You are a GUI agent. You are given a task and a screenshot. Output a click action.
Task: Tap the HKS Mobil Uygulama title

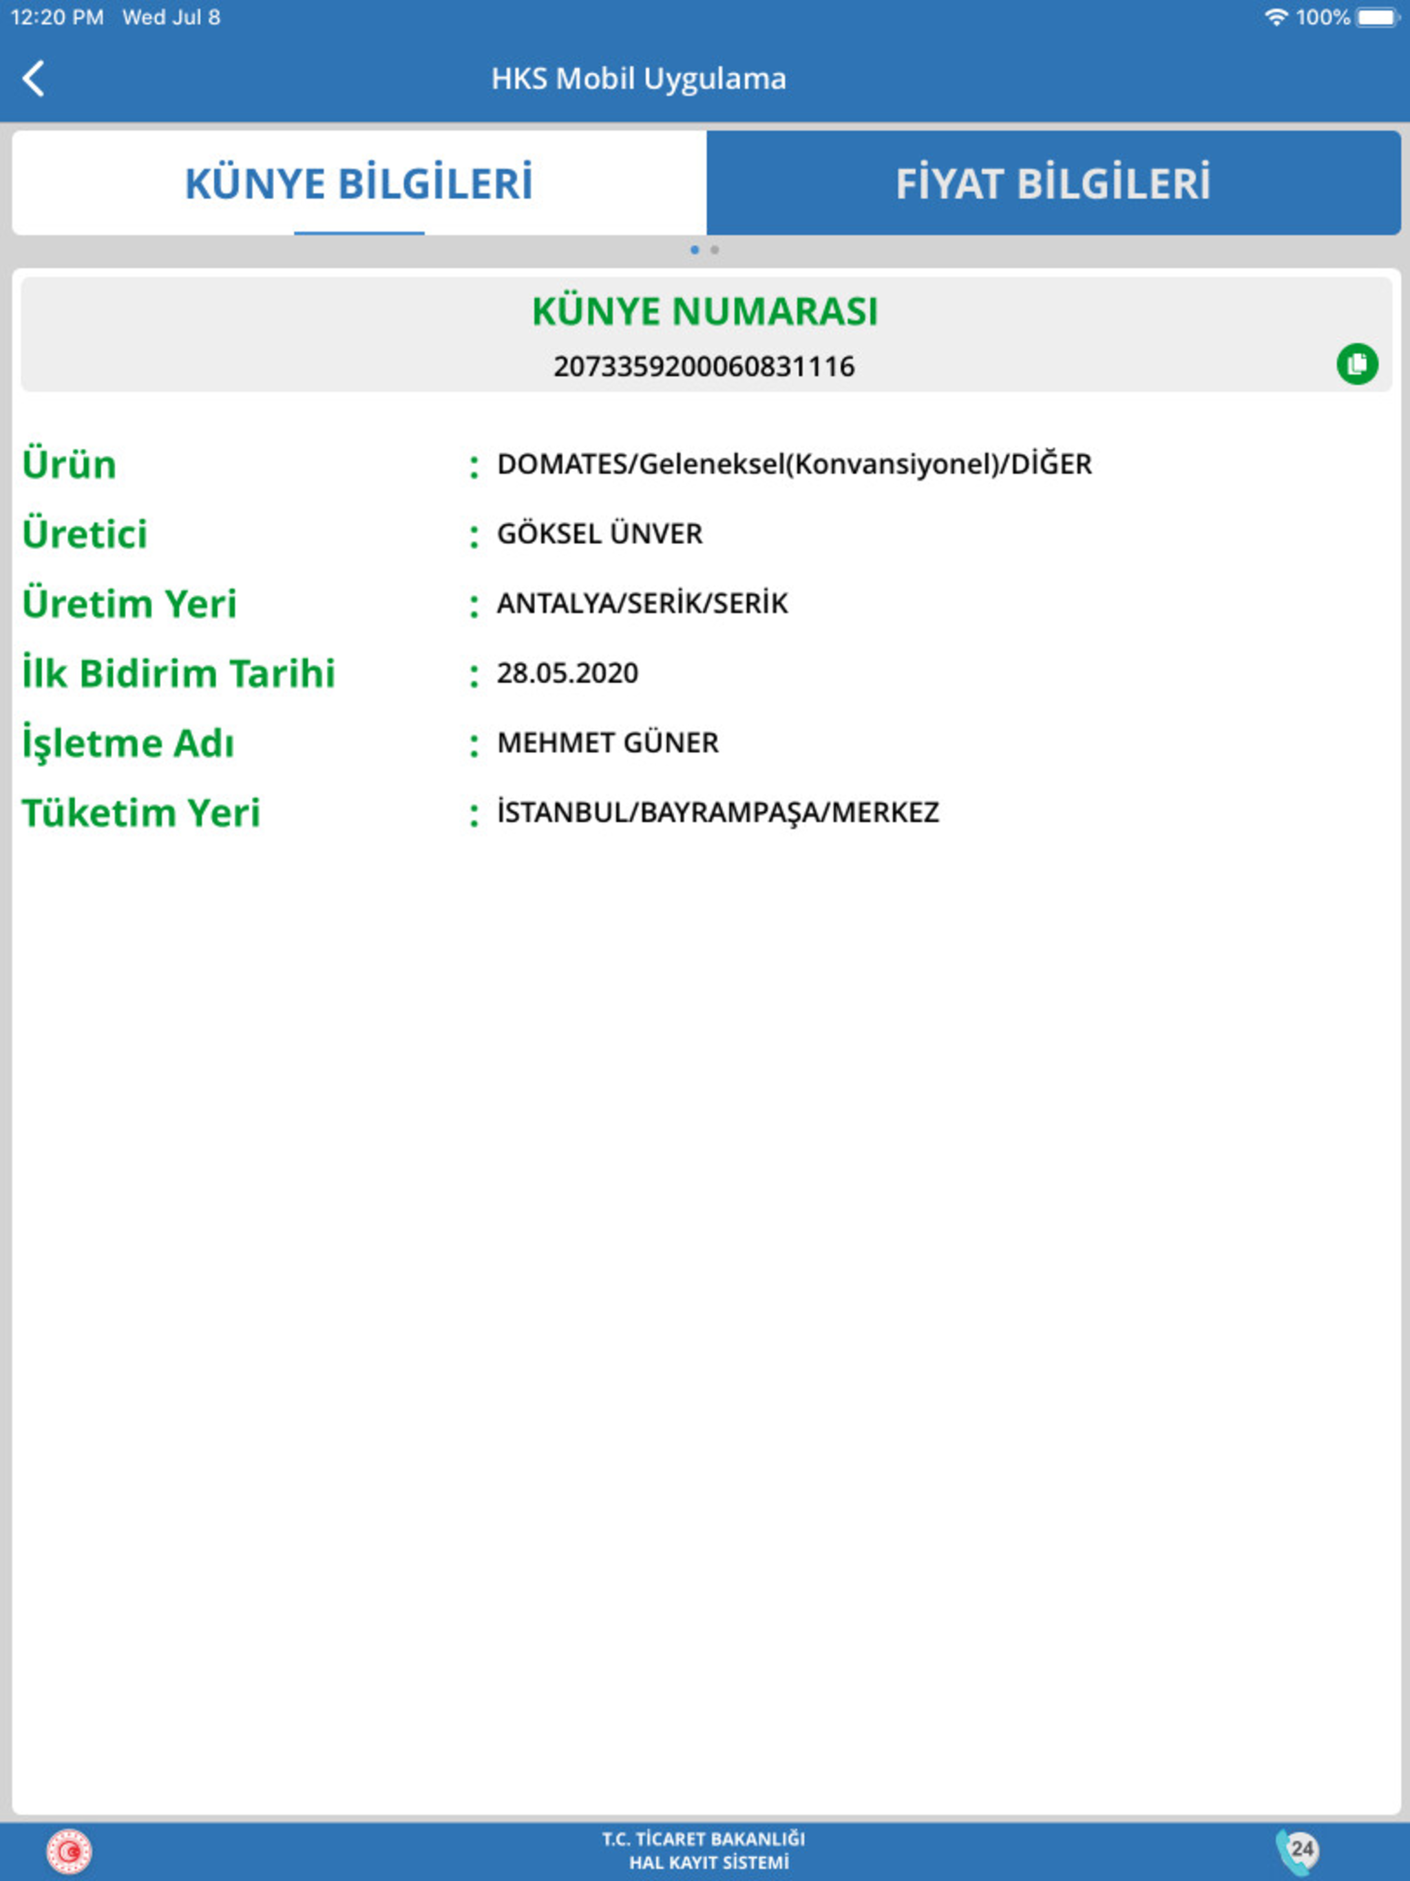point(639,79)
